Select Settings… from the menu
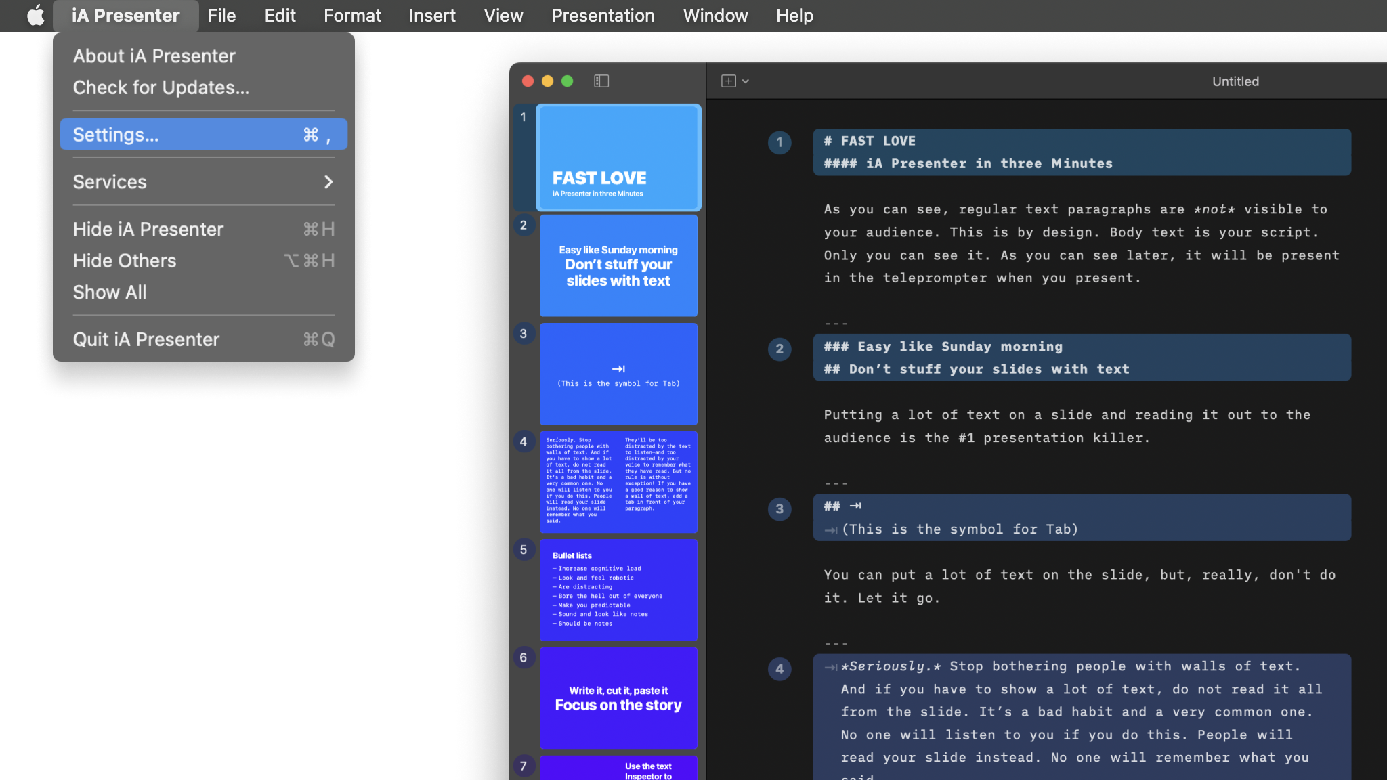The width and height of the screenshot is (1387, 780). tap(203, 135)
